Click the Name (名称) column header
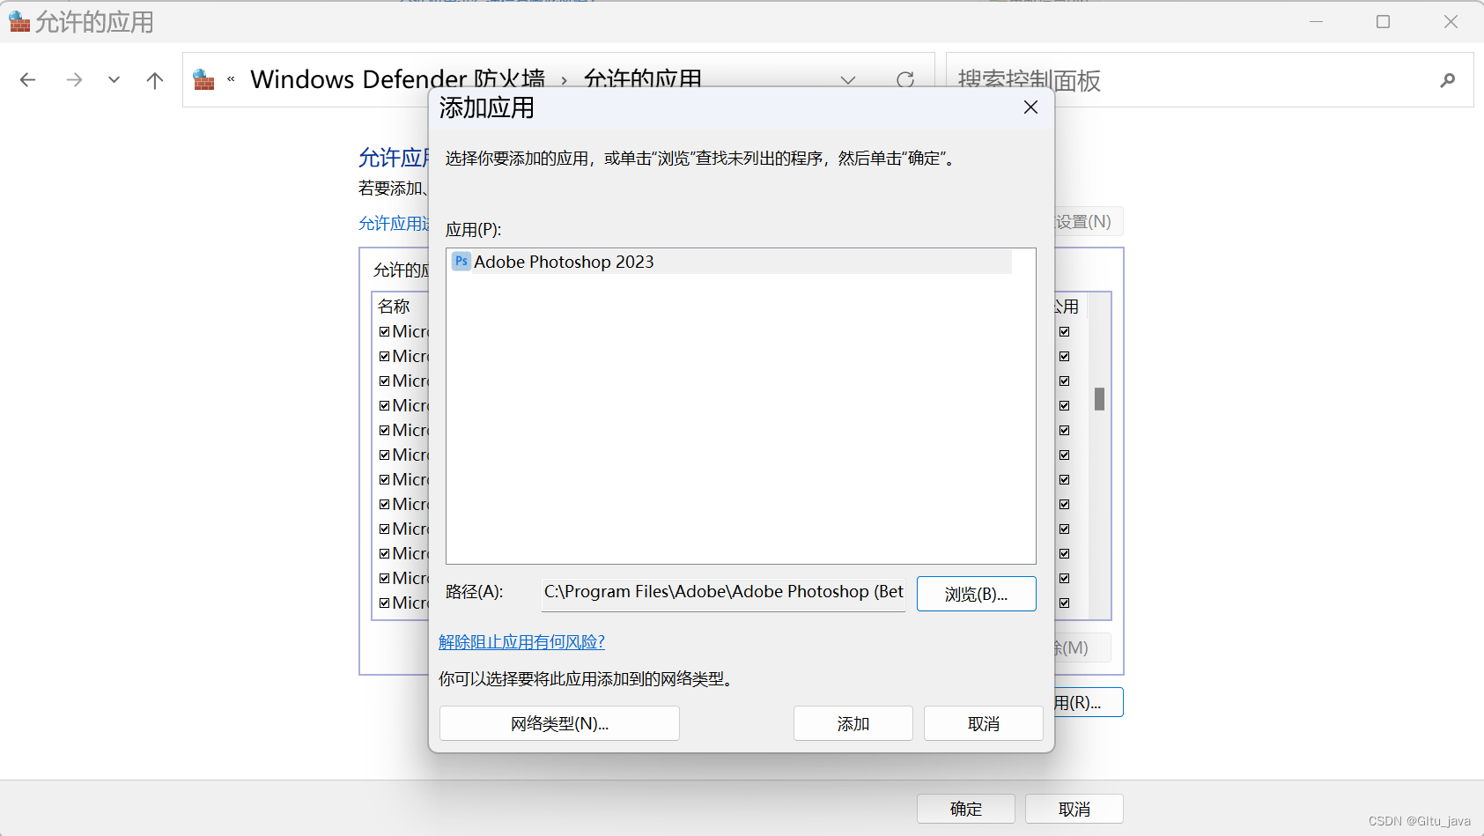 [394, 307]
